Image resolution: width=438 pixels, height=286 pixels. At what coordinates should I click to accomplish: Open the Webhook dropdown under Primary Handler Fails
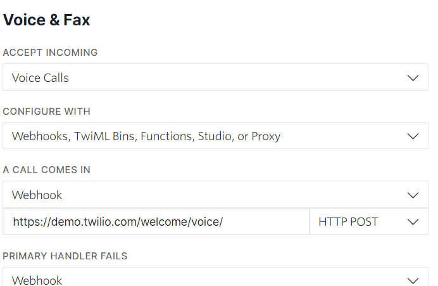point(215,280)
